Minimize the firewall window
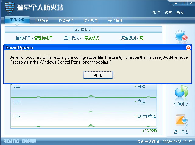This screenshot has width=195, height=145. point(175,3)
